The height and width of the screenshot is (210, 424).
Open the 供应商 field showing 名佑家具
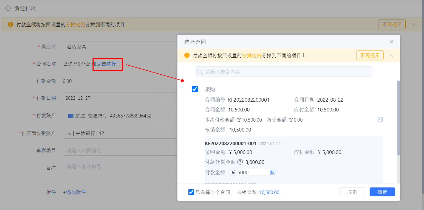[x=120, y=47]
